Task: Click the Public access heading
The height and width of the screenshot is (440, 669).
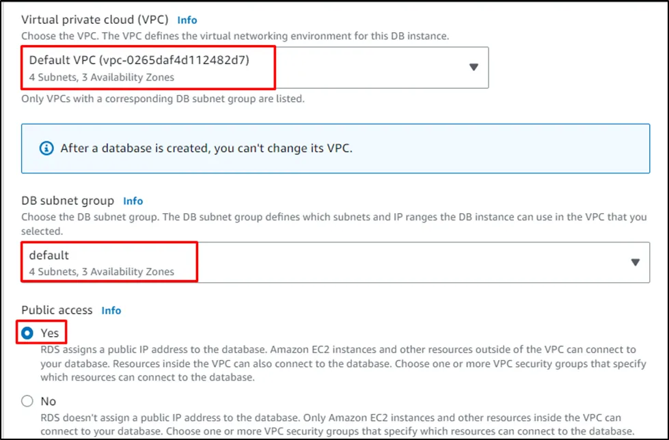Action: click(57, 310)
